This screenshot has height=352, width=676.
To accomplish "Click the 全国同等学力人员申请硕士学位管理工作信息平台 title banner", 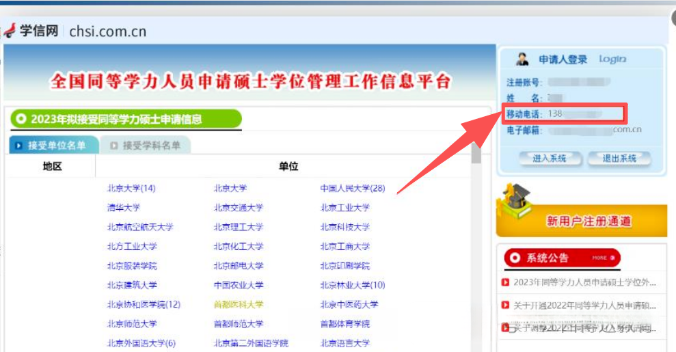I will (x=250, y=81).
